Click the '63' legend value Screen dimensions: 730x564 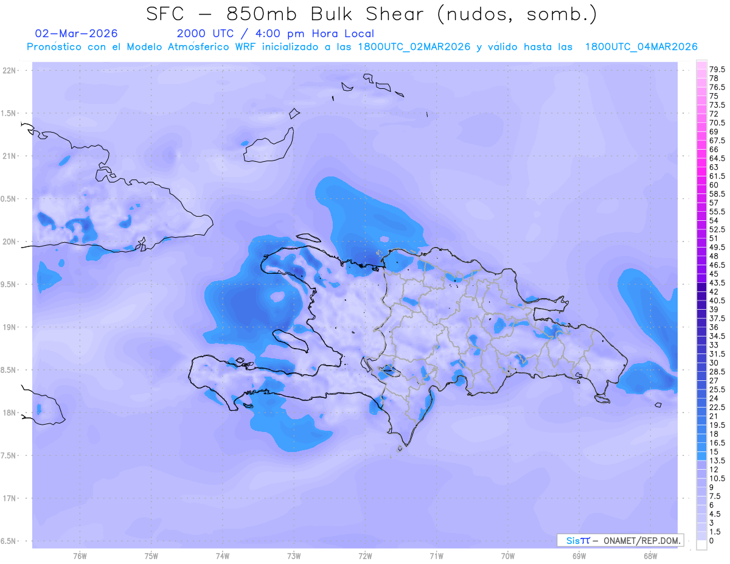[714, 167]
